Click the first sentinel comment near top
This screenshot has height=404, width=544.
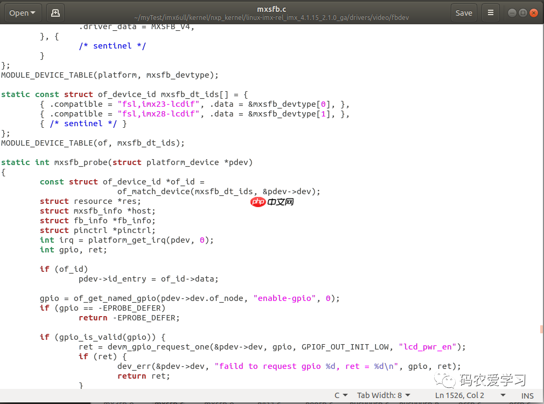113,46
